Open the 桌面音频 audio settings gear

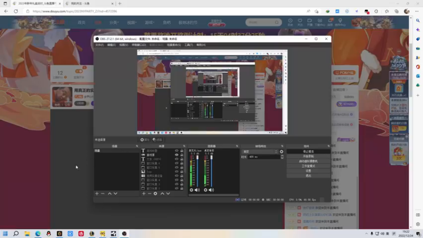pyautogui.click(x=206, y=190)
